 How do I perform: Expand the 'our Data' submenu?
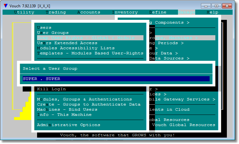164,53
